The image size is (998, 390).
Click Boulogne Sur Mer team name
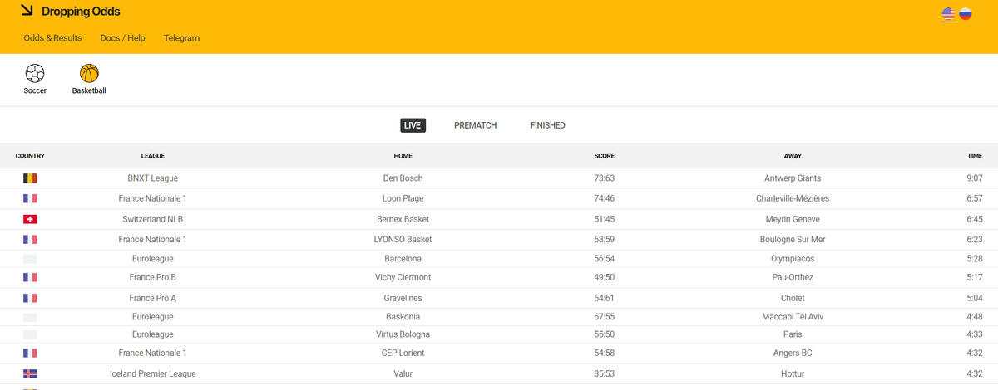[x=793, y=240]
